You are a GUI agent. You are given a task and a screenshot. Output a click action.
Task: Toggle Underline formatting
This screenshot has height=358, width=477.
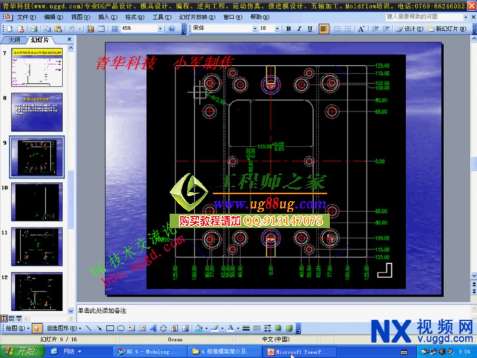pyautogui.click(x=309, y=29)
